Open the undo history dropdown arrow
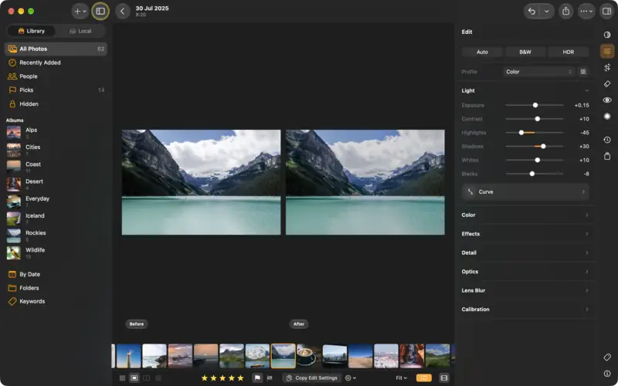 [x=547, y=11]
